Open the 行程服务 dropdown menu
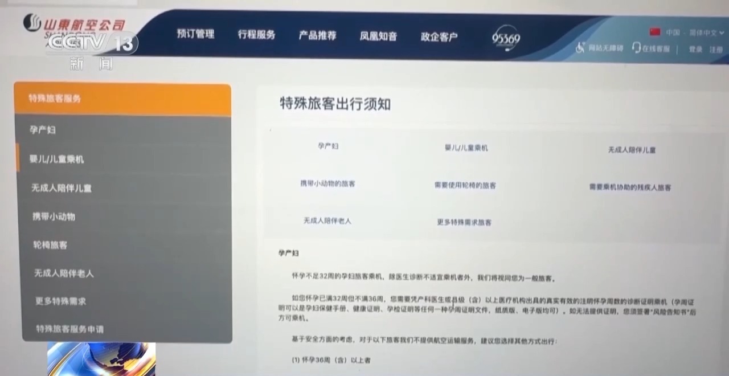Image resolution: width=729 pixels, height=376 pixels. pos(256,35)
